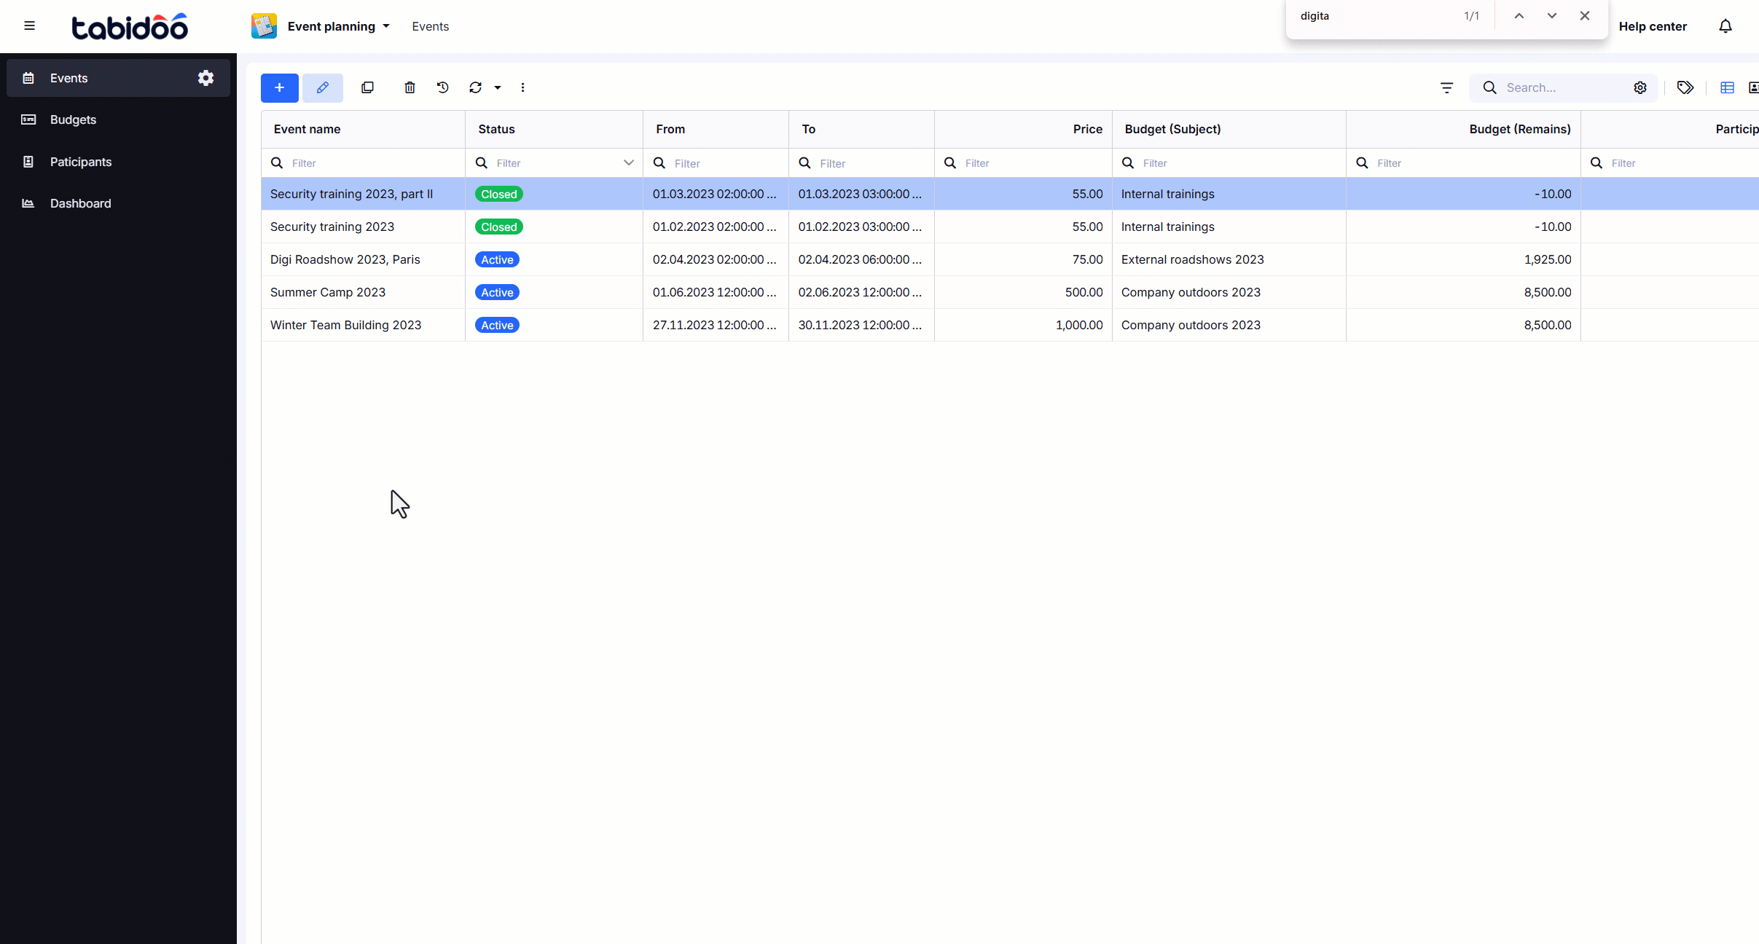Open the Help center link
Screen dimensions: 1759x944
pos(1653,26)
